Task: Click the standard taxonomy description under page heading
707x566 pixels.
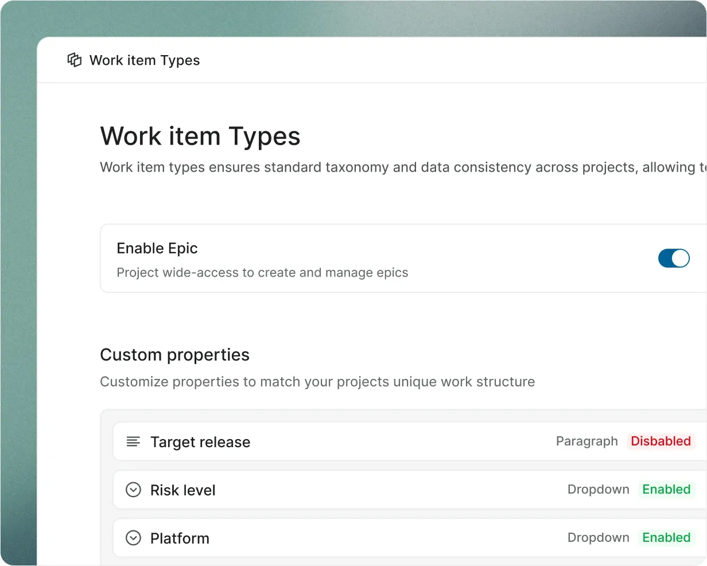Action: (x=403, y=167)
